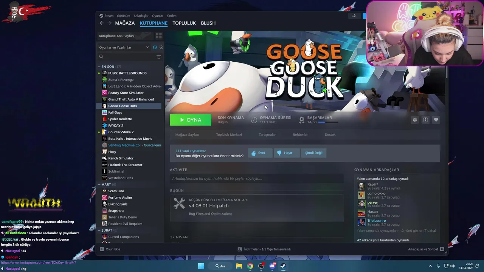Click the activity comment input field
This screenshot has width=484, height=272.
tap(257, 178)
